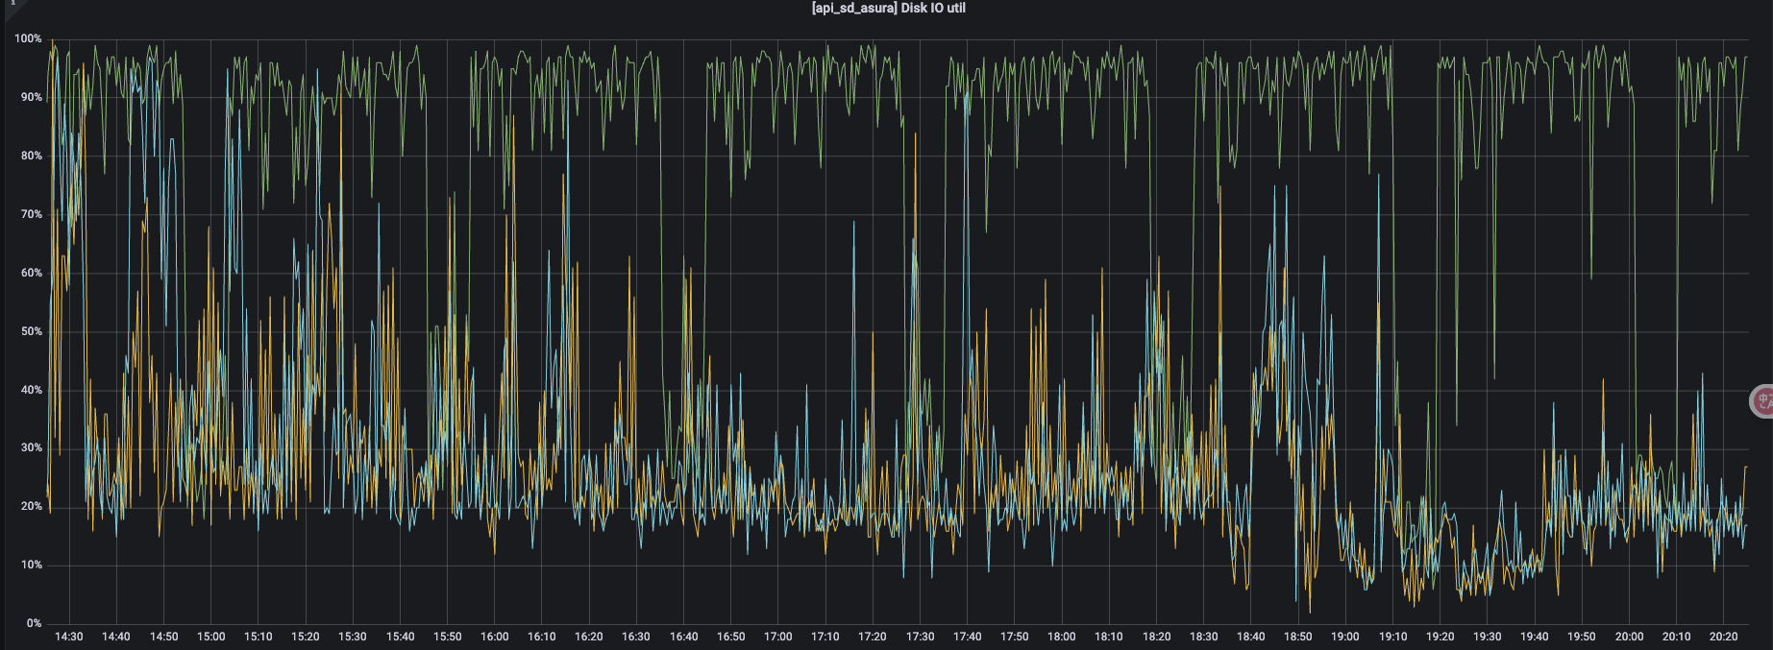1773x650 pixels.
Task: Click the 16:50 time axis label
Action: click(x=731, y=638)
